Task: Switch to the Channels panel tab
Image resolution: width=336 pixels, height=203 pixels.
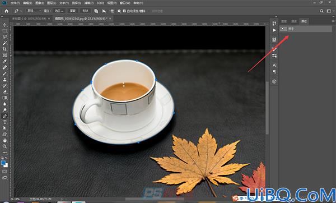Action: [294, 21]
